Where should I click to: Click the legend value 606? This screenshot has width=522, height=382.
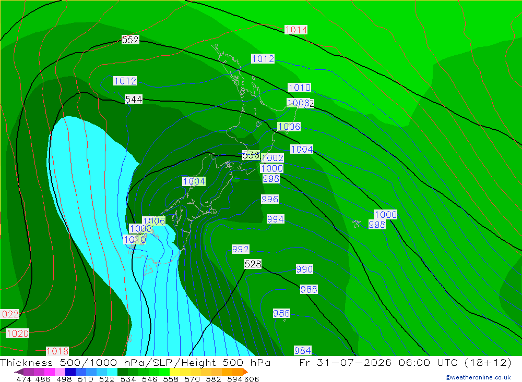252,379
